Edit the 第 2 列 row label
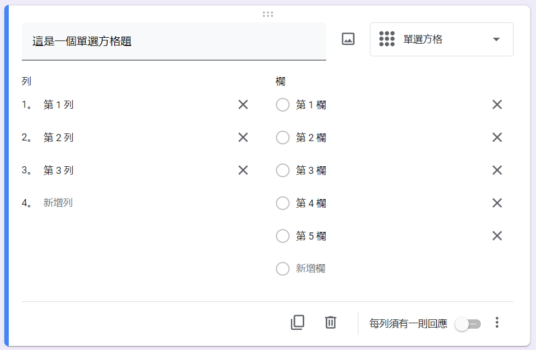Viewport: 536px width, 350px height. 58,137
